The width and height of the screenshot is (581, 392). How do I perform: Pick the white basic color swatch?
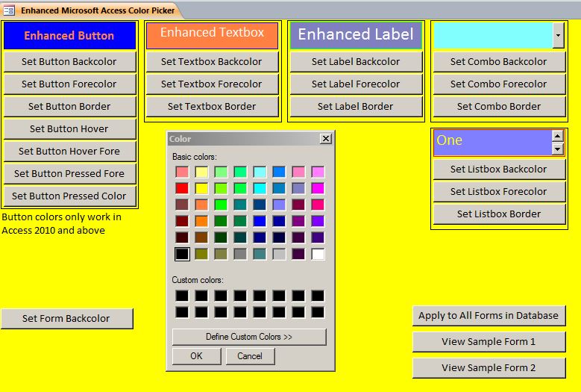tap(318, 254)
